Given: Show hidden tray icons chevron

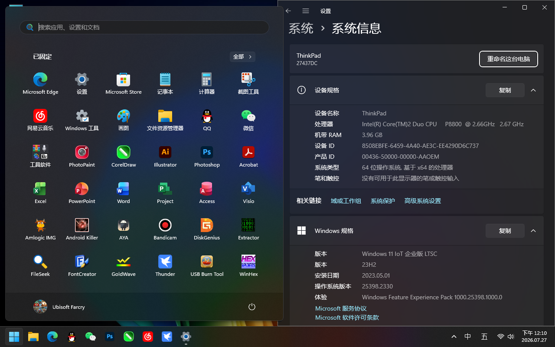Looking at the screenshot, I should 454,337.
